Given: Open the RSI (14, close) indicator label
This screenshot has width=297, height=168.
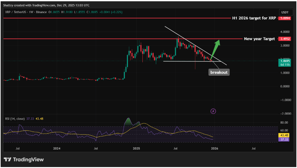Looking at the screenshot, I should pyautogui.click(x=15, y=119).
